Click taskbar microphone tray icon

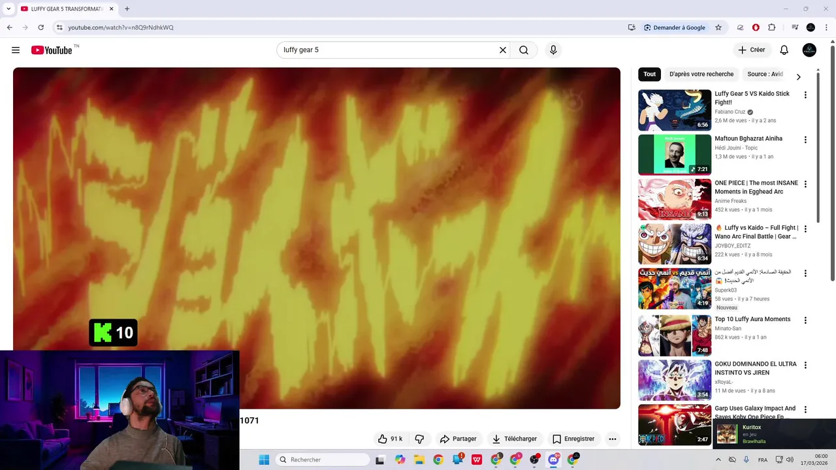[746, 460]
